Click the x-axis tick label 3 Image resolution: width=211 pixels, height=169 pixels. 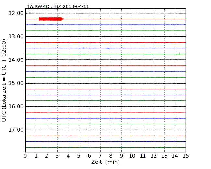pos(57,156)
